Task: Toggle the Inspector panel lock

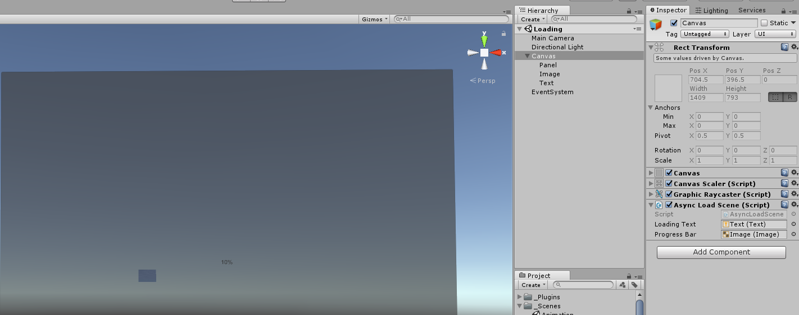Action: pyautogui.click(x=783, y=11)
